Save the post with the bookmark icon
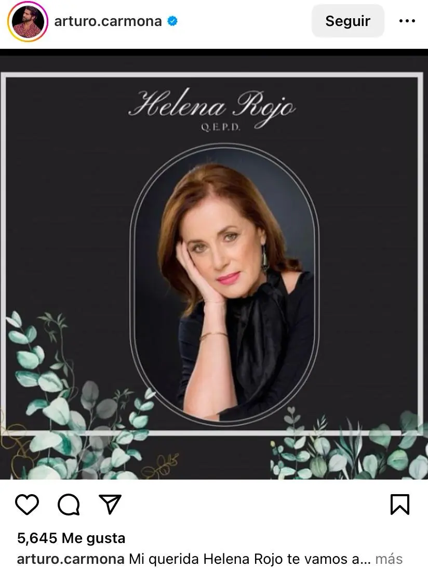 tap(400, 504)
